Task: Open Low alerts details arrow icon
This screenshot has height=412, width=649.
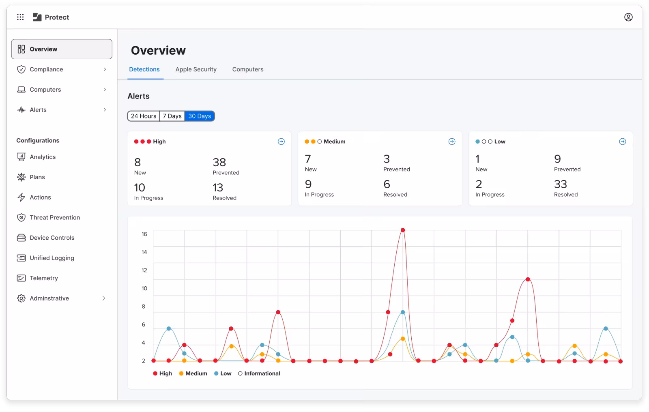Action: pos(623,142)
